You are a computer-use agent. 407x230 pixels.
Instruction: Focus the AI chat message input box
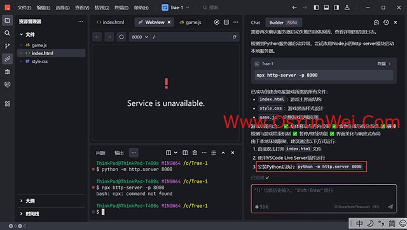324,198
